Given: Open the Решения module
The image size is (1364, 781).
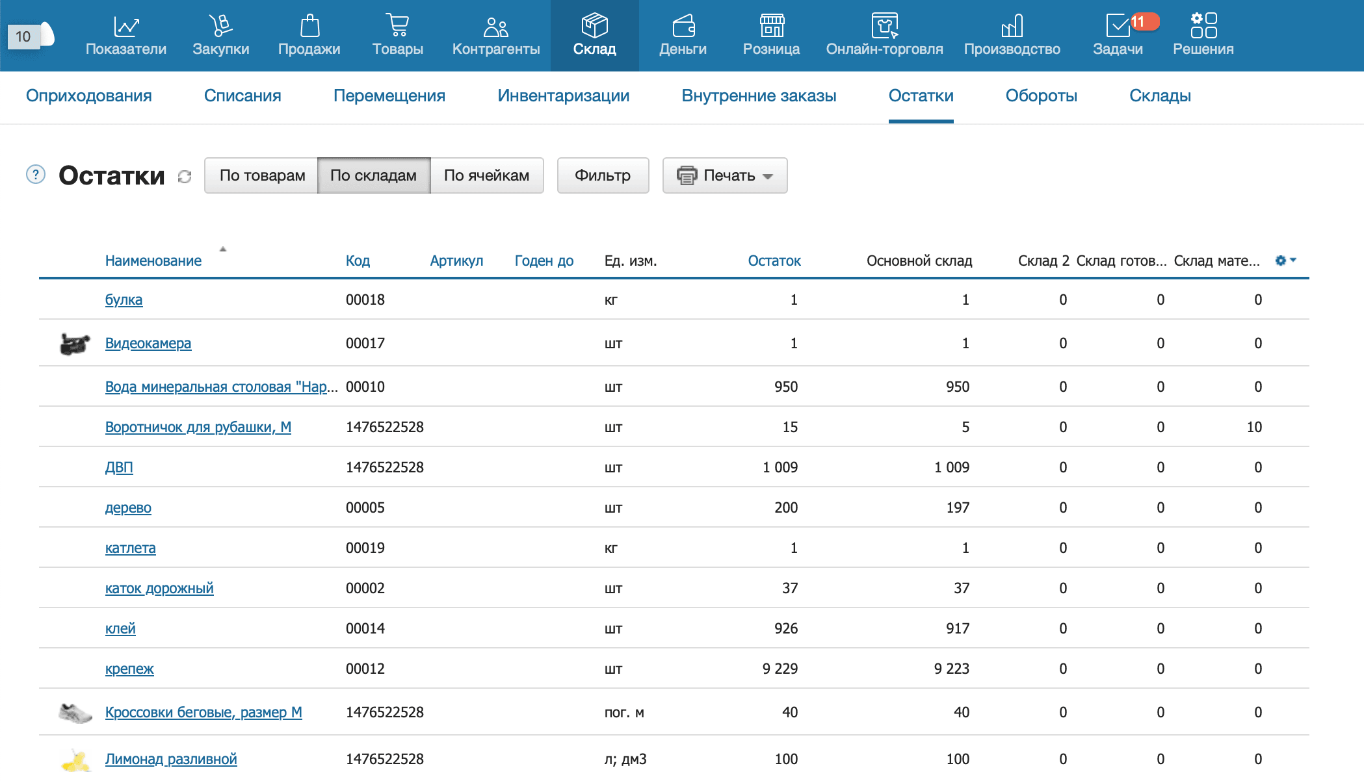Looking at the screenshot, I should coord(1202,36).
